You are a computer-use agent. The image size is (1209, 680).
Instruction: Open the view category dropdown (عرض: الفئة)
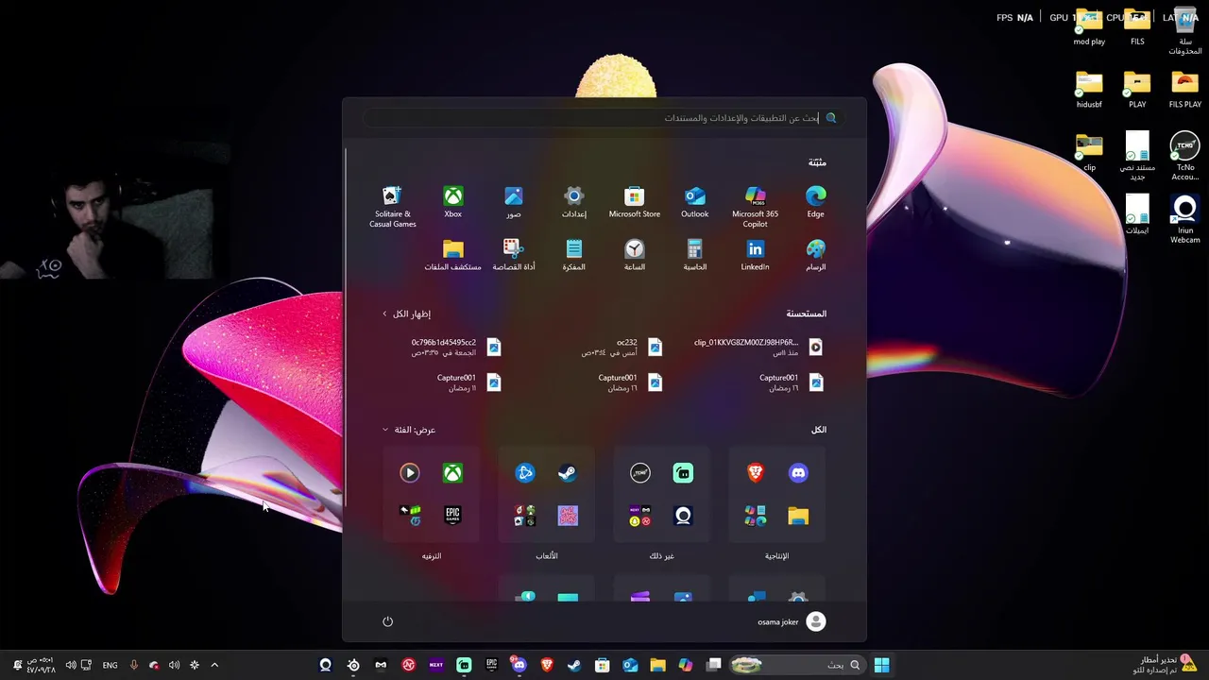pyautogui.click(x=409, y=430)
